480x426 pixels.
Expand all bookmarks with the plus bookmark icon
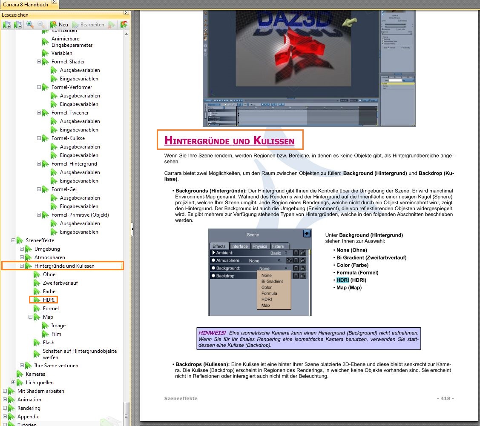(6, 25)
